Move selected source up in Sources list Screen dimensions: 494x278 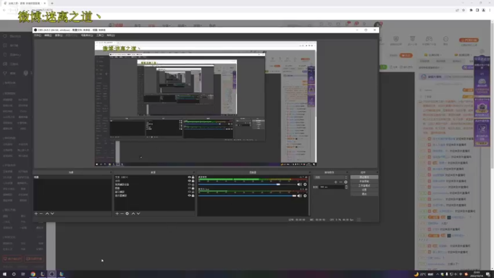tap(133, 213)
